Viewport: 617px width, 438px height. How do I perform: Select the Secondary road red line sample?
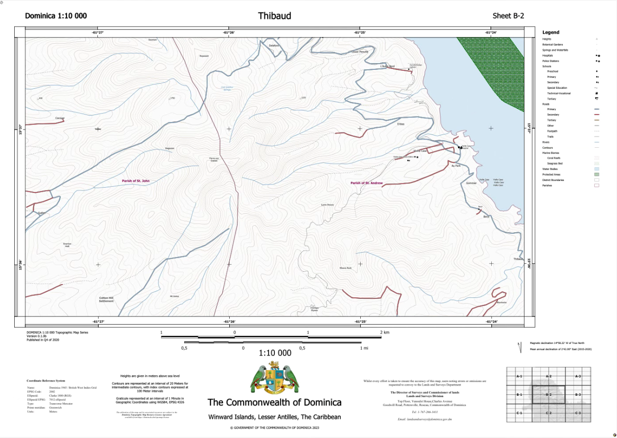coord(598,115)
